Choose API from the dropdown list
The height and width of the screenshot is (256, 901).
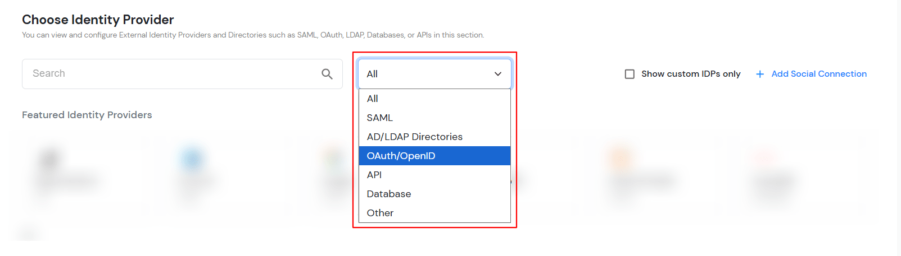(434, 175)
